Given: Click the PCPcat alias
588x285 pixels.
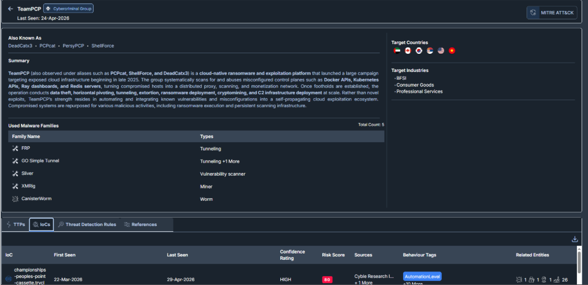Looking at the screenshot, I should click(47, 46).
